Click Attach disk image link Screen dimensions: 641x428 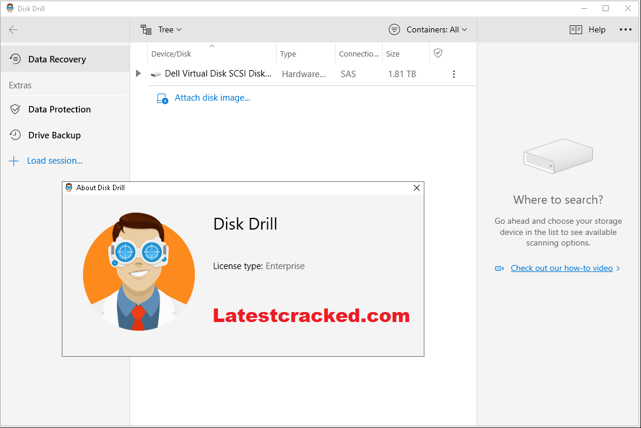pyautogui.click(x=212, y=98)
